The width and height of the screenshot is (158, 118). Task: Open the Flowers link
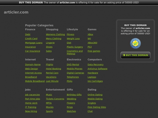tap(71, 103)
